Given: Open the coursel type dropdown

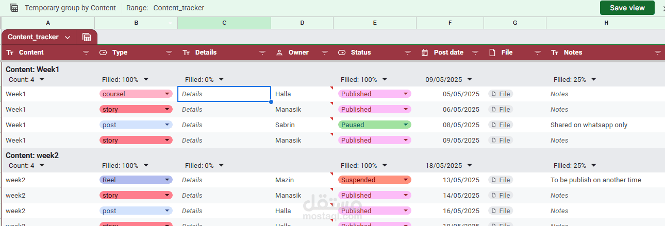Looking at the screenshot, I should [x=167, y=94].
